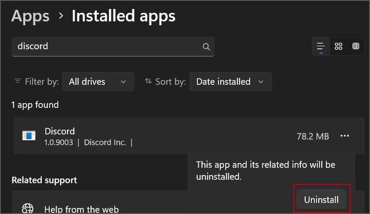The height and width of the screenshot is (214, 370).
Task: Open Discord's three-dot options menu
Action: pos(344,136)
